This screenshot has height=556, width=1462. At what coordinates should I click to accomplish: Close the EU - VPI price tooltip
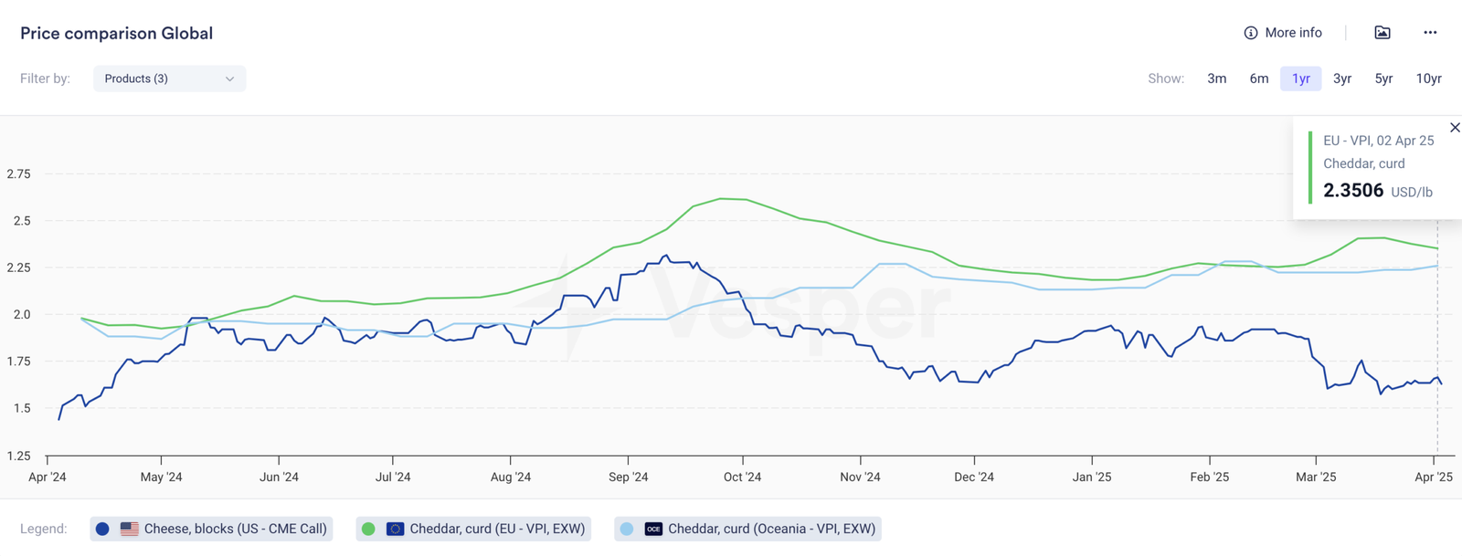click(x=1455, y=128)
